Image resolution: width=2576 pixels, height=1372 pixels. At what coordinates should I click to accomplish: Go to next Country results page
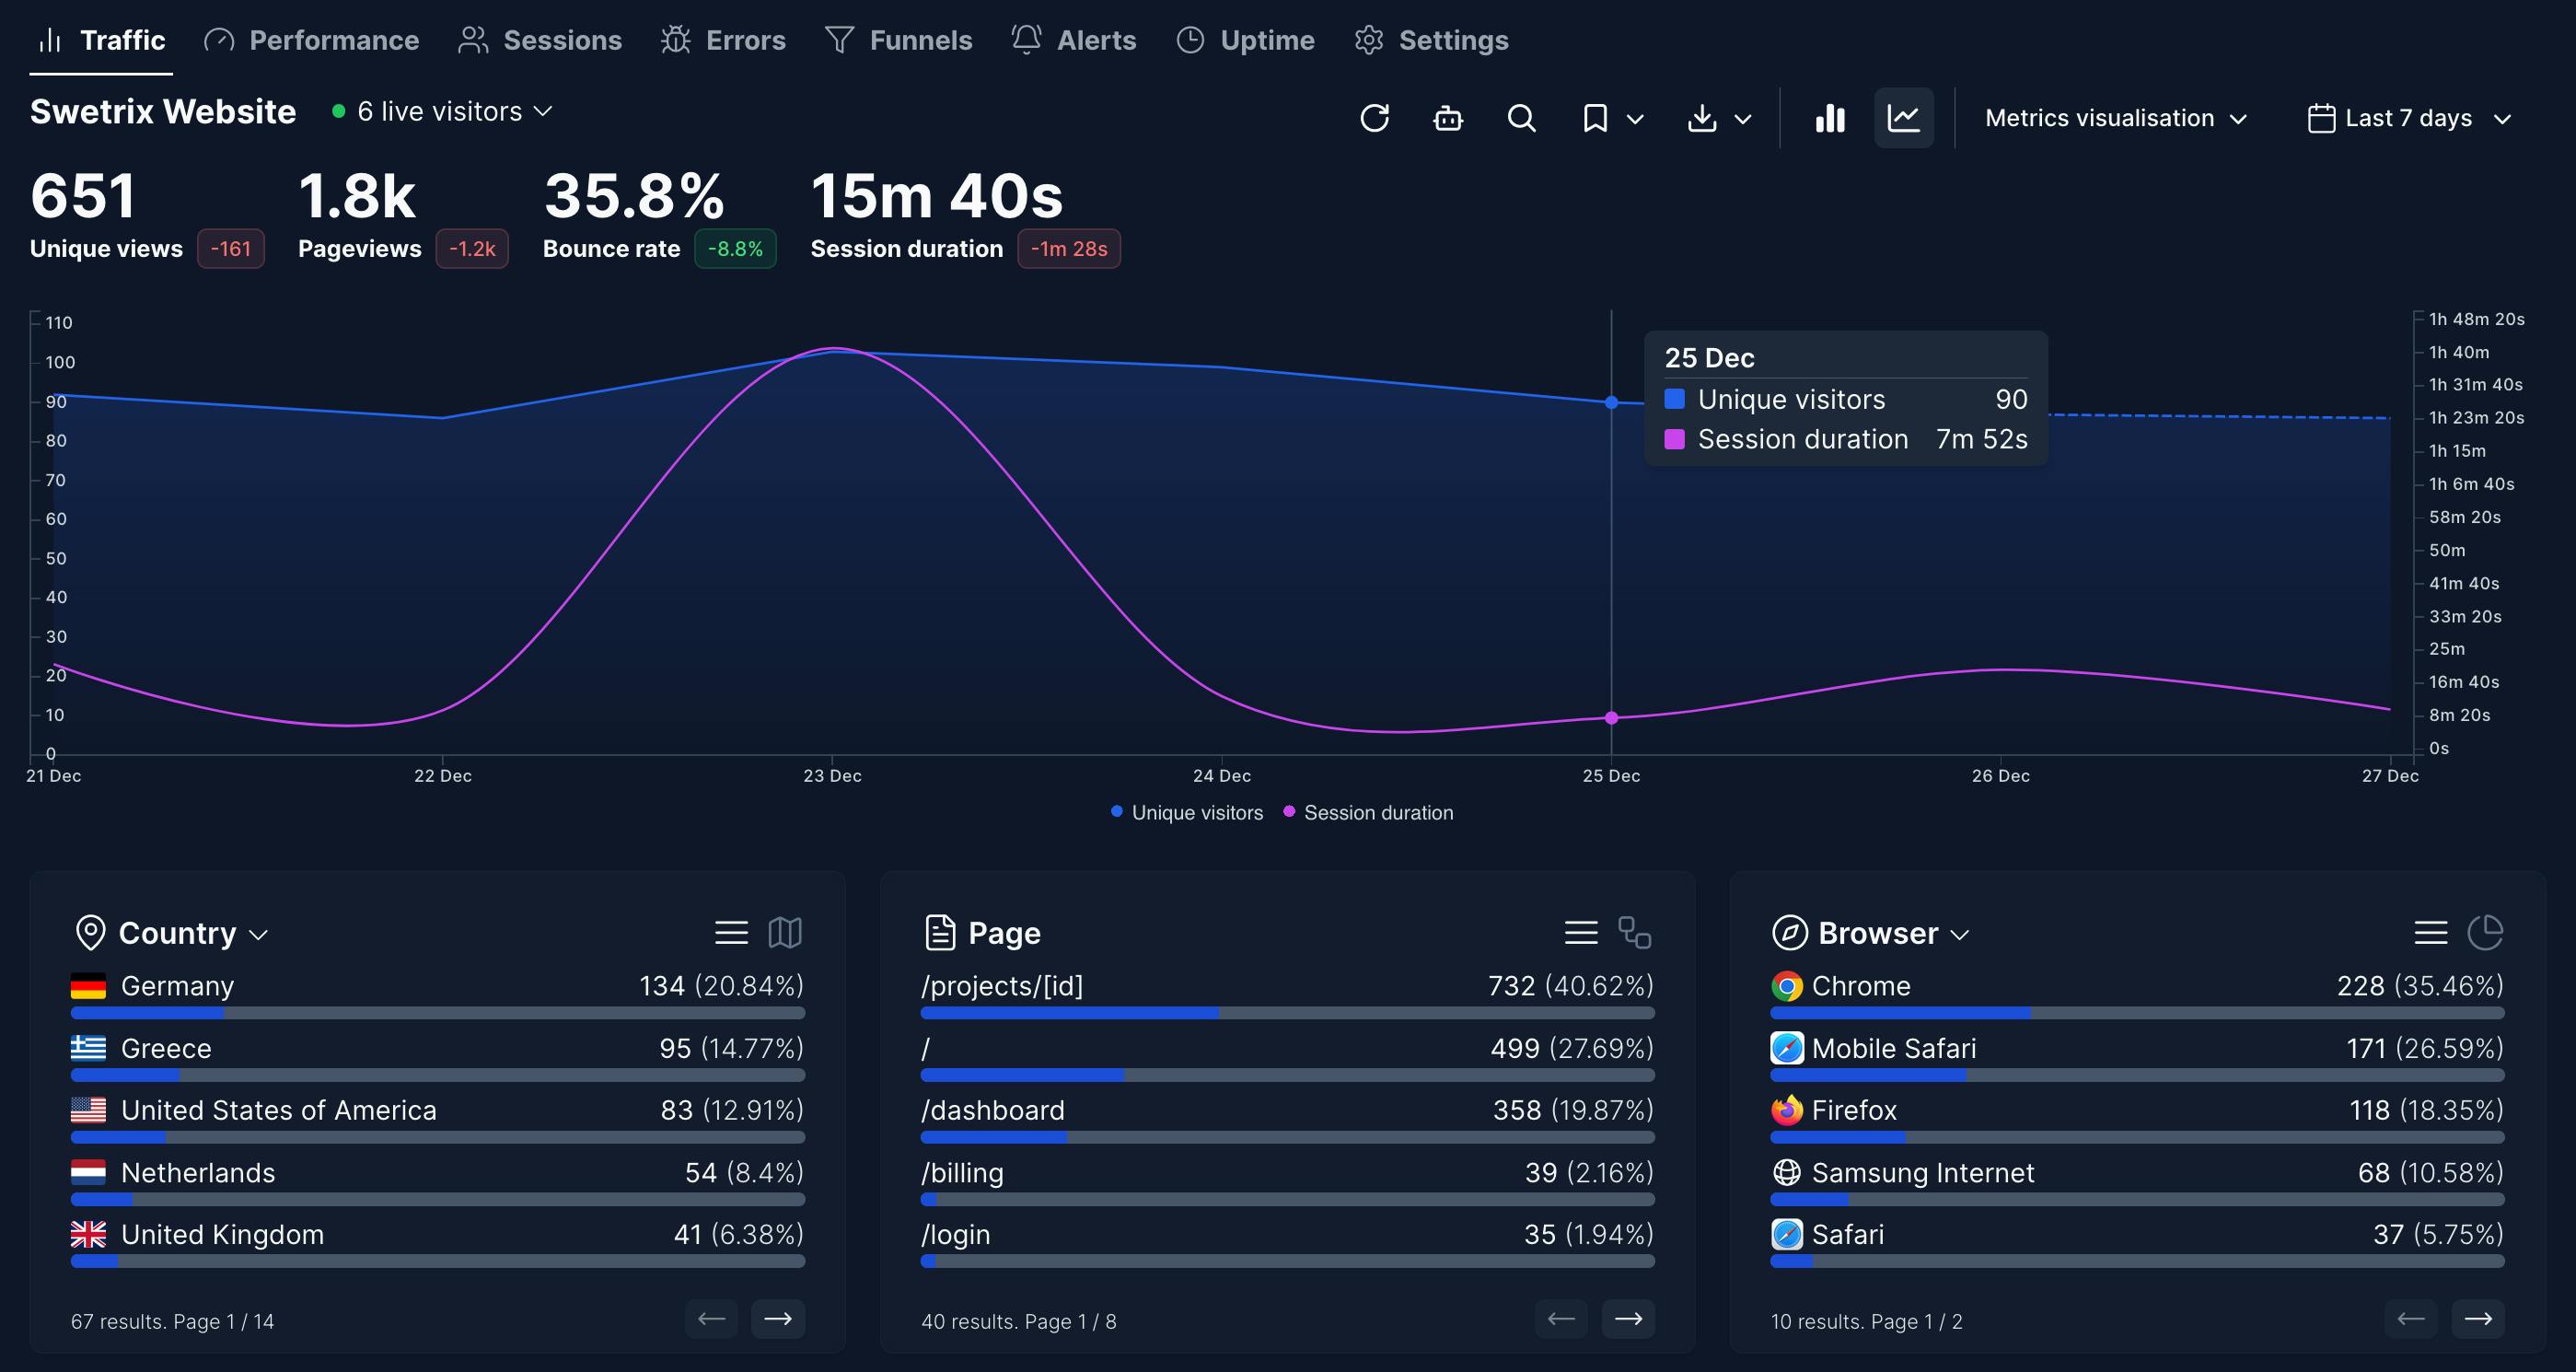click(778, 1319)
